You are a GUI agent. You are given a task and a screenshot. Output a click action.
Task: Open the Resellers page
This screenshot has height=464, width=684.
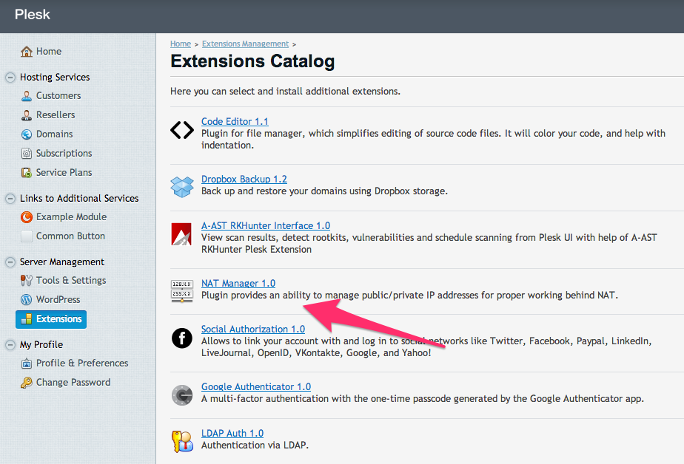pos(56,115)
